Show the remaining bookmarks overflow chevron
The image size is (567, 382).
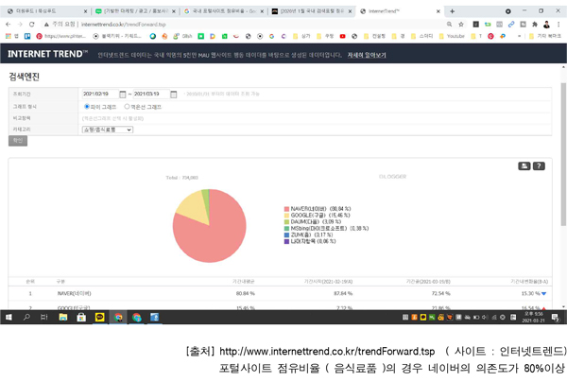point(519,36)
